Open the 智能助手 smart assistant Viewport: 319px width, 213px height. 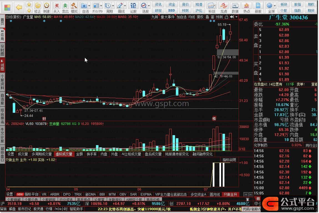76,209
